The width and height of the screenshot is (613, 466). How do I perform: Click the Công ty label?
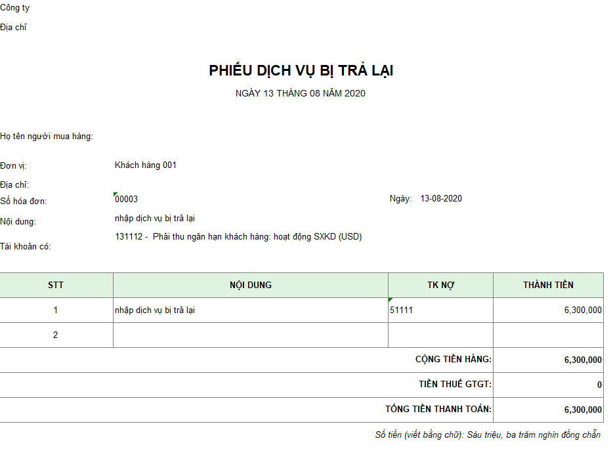click(14, 8)
